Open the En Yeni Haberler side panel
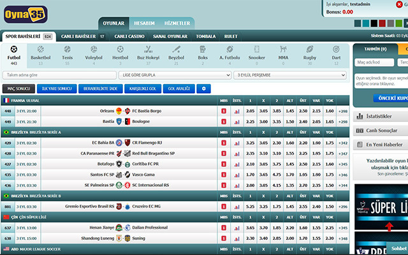The height and width of the screenshot is (255, 408). (x=381, y=145)
